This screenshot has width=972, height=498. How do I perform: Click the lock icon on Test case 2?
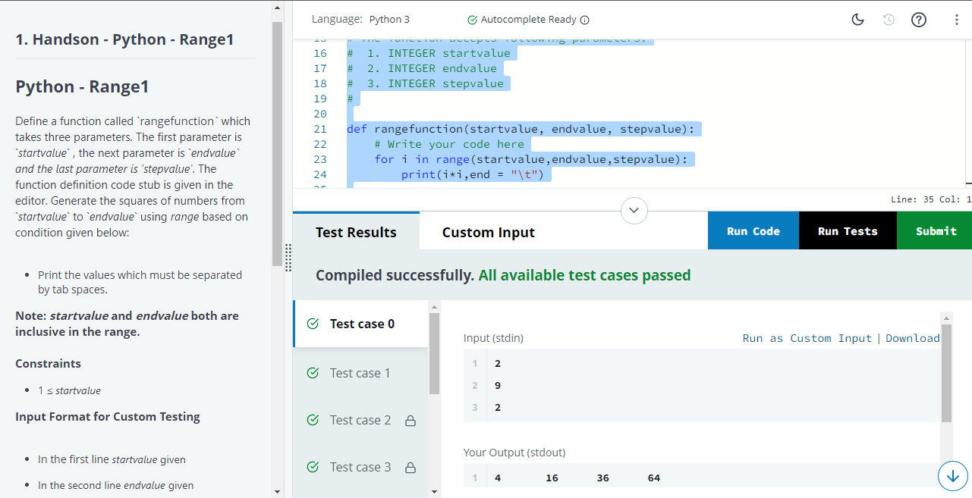[x=411, y=421]
